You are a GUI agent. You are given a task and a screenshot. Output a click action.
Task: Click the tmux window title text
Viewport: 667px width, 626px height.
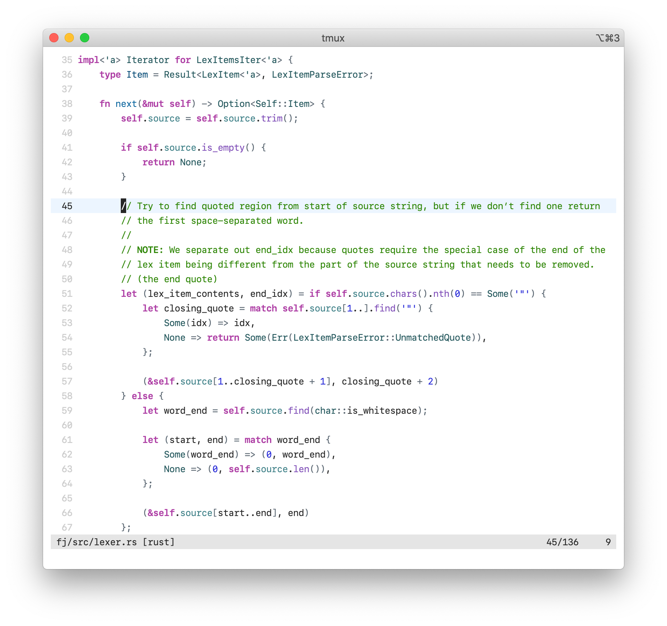coord(333,38)
